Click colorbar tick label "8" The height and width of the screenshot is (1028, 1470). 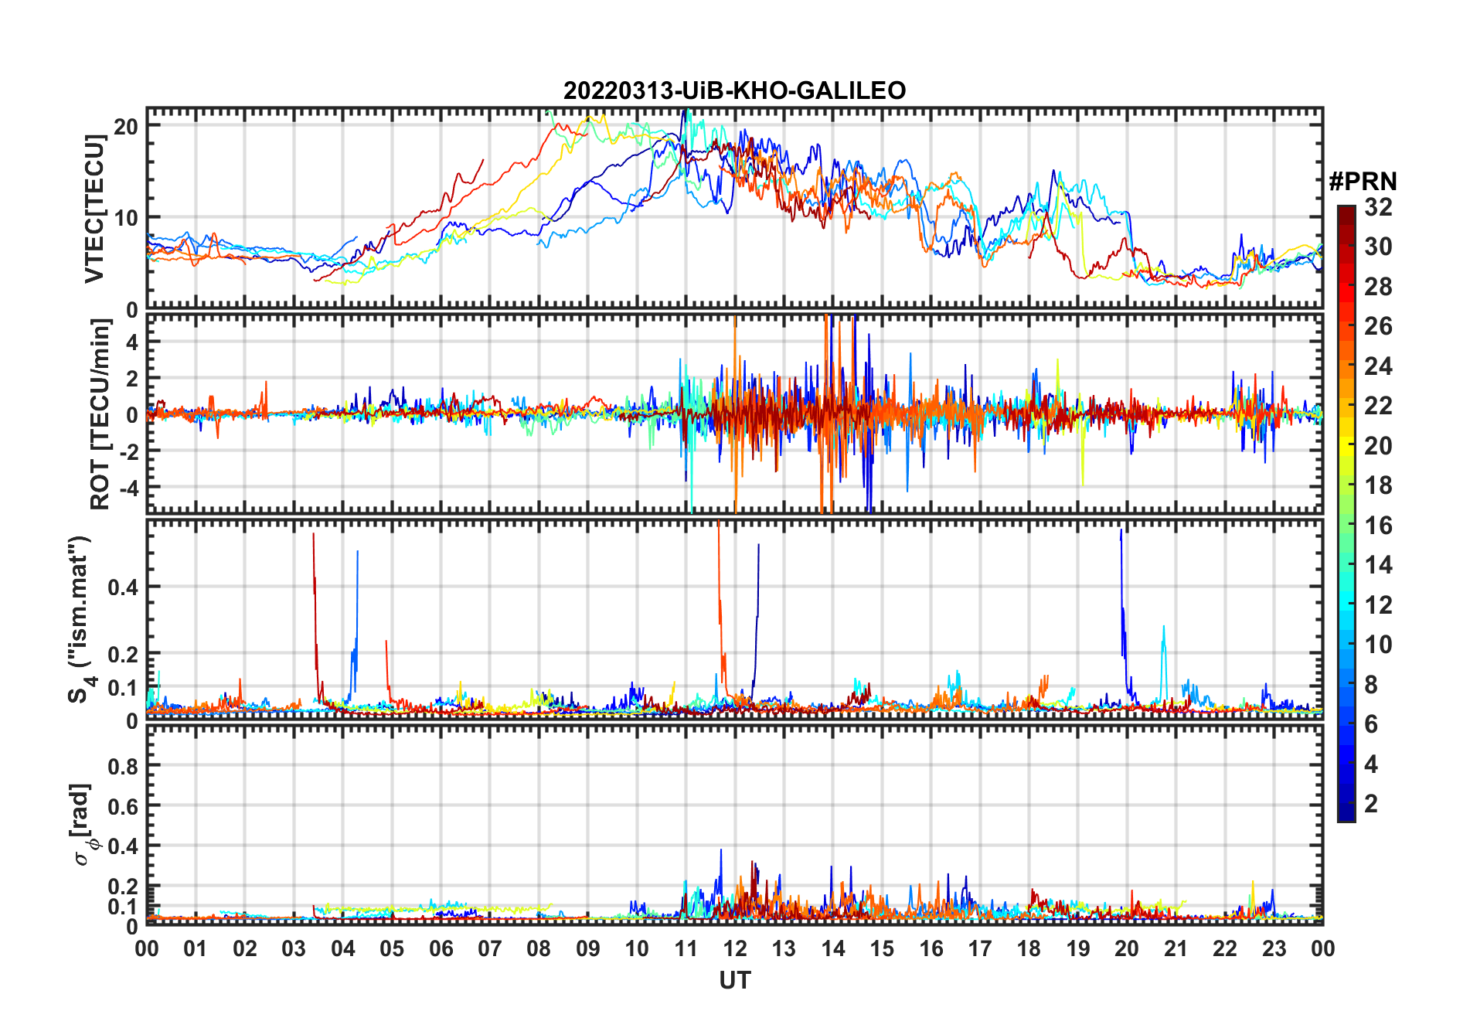1371,685
